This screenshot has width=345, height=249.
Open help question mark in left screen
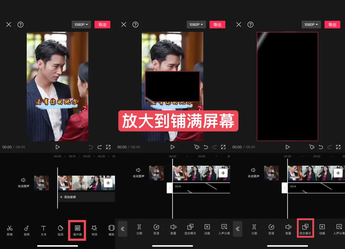(20, 25)
